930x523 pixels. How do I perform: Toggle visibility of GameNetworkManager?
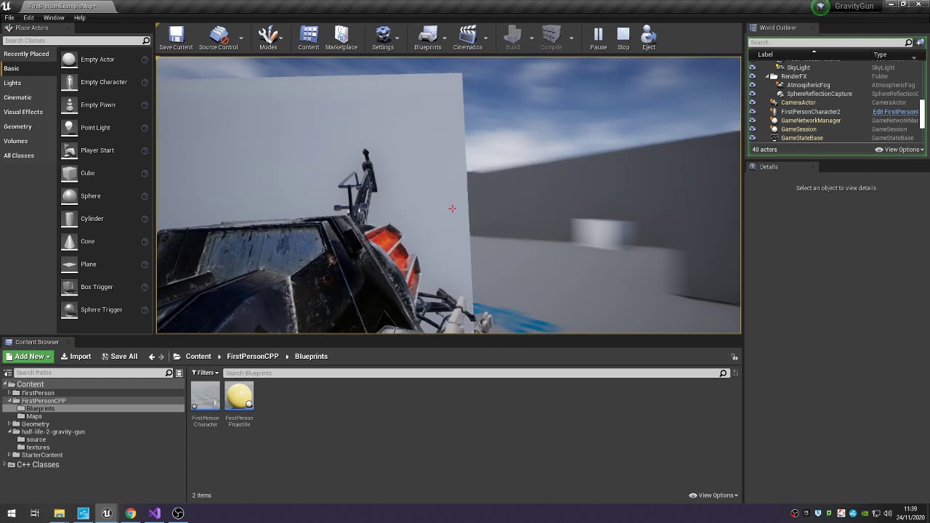(x=752, y=121)
